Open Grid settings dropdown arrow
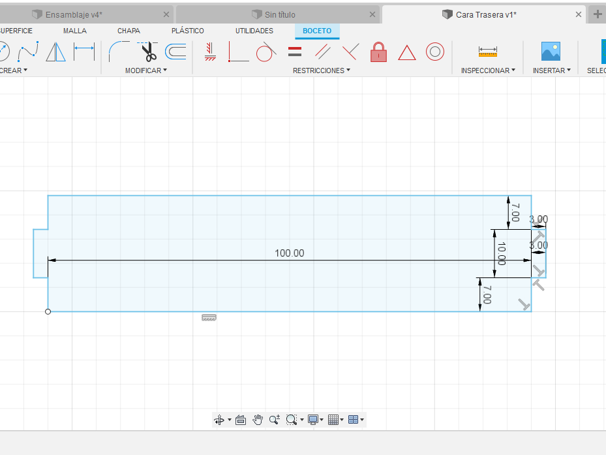 tap(342, 420)
